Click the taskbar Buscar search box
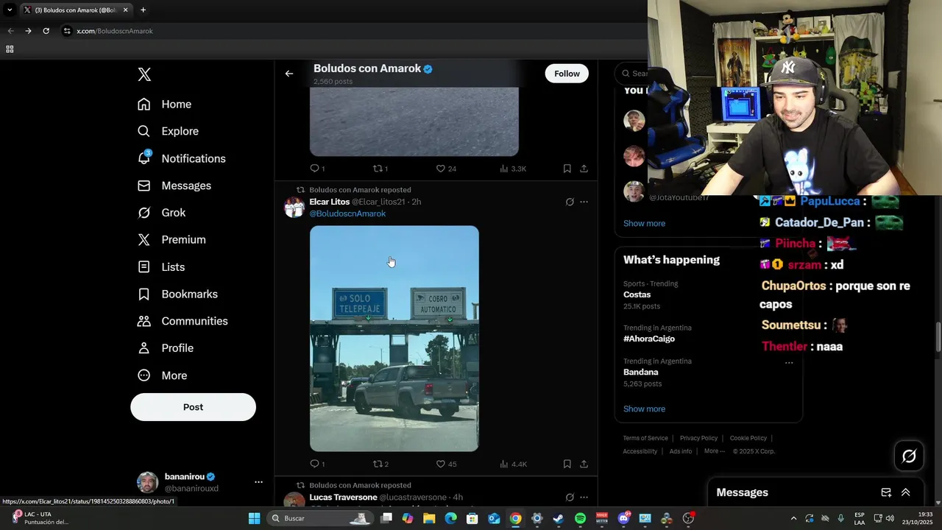This screenshot has width=942, height=530. point(322,518)
